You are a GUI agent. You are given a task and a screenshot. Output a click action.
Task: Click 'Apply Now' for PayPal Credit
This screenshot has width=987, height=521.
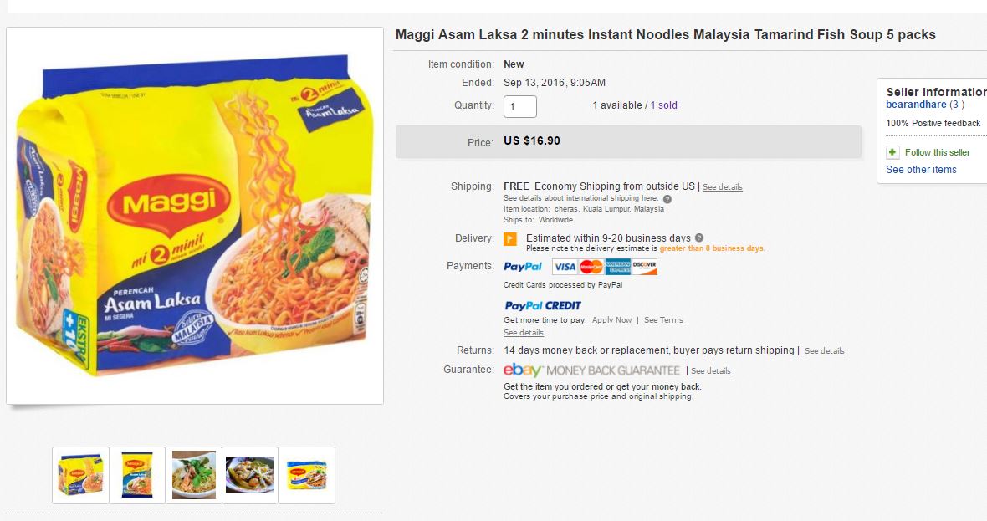pyautogui.click(x=611, y=320)
